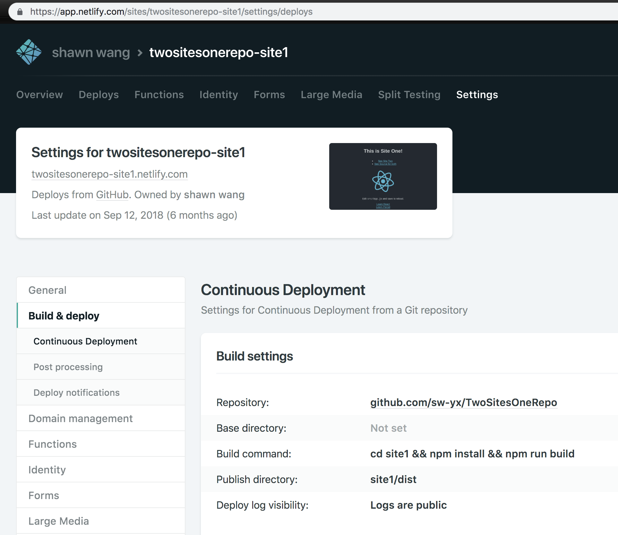Open the twositesonerepo-site1.netlify.com link
618x535 pixels.
pyautogui.click(x=109, y=174)
